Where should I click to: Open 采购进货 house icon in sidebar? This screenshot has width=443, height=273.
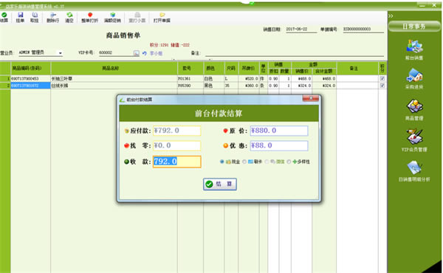(x=414, y=78)
